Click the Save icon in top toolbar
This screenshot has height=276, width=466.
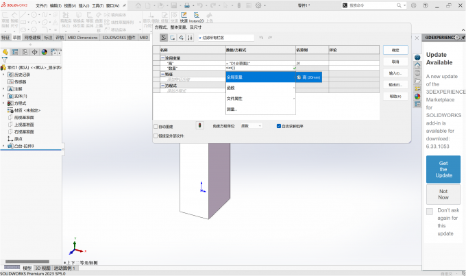[x=174, y=5]
